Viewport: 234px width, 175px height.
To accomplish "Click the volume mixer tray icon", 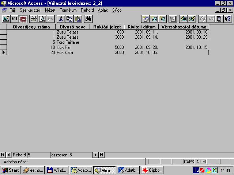I will coord(215,170).
